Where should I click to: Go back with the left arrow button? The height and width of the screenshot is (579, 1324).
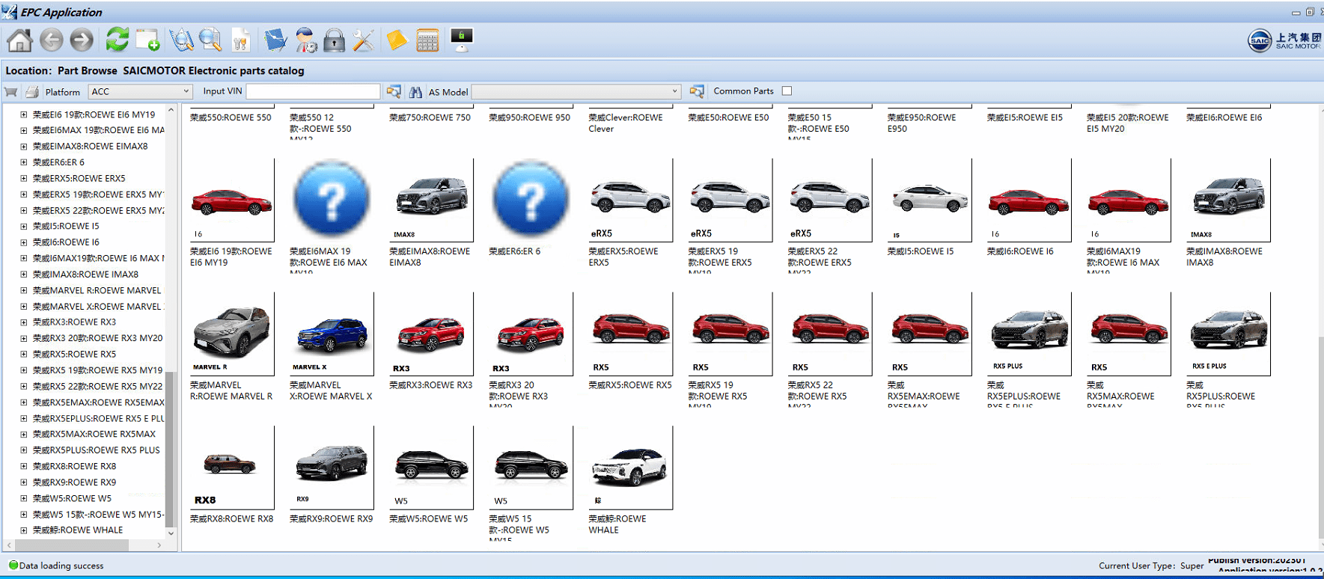[x=52, y=40]
